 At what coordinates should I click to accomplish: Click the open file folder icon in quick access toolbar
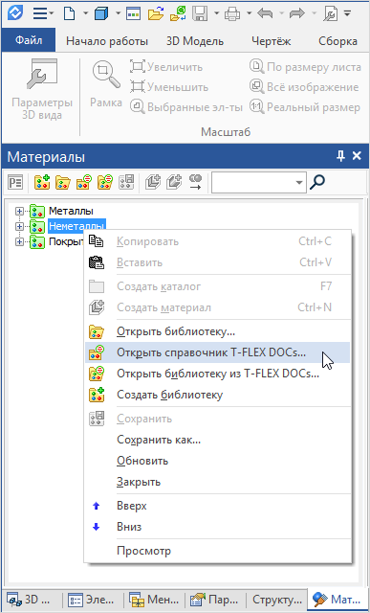(155, 14)
